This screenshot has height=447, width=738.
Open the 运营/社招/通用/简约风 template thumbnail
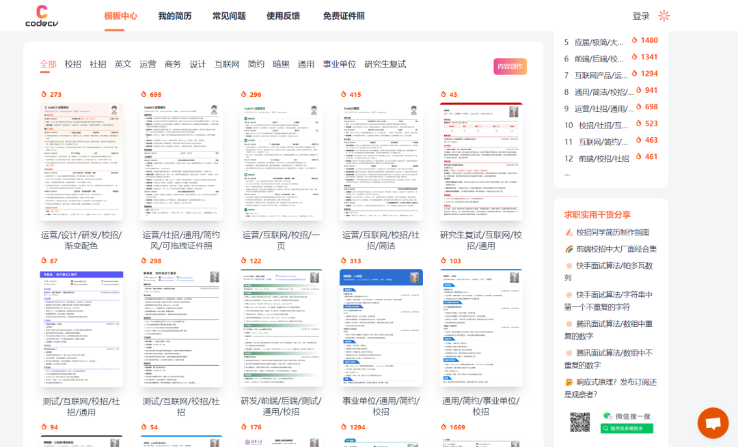pyautogui.click(x=181, y=161)
